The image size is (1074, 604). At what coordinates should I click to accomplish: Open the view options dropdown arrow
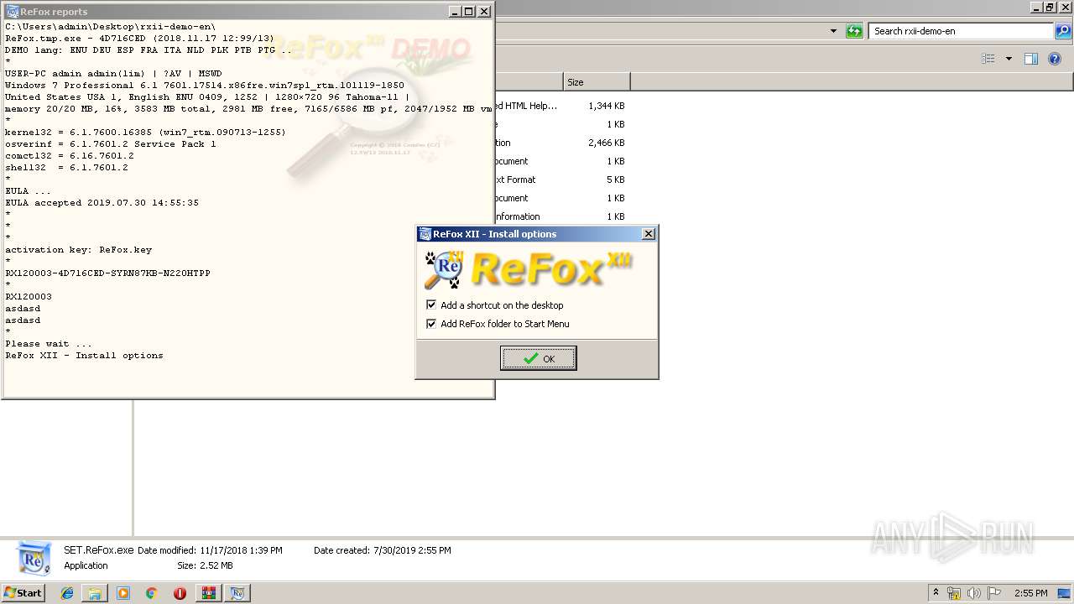1009,59
